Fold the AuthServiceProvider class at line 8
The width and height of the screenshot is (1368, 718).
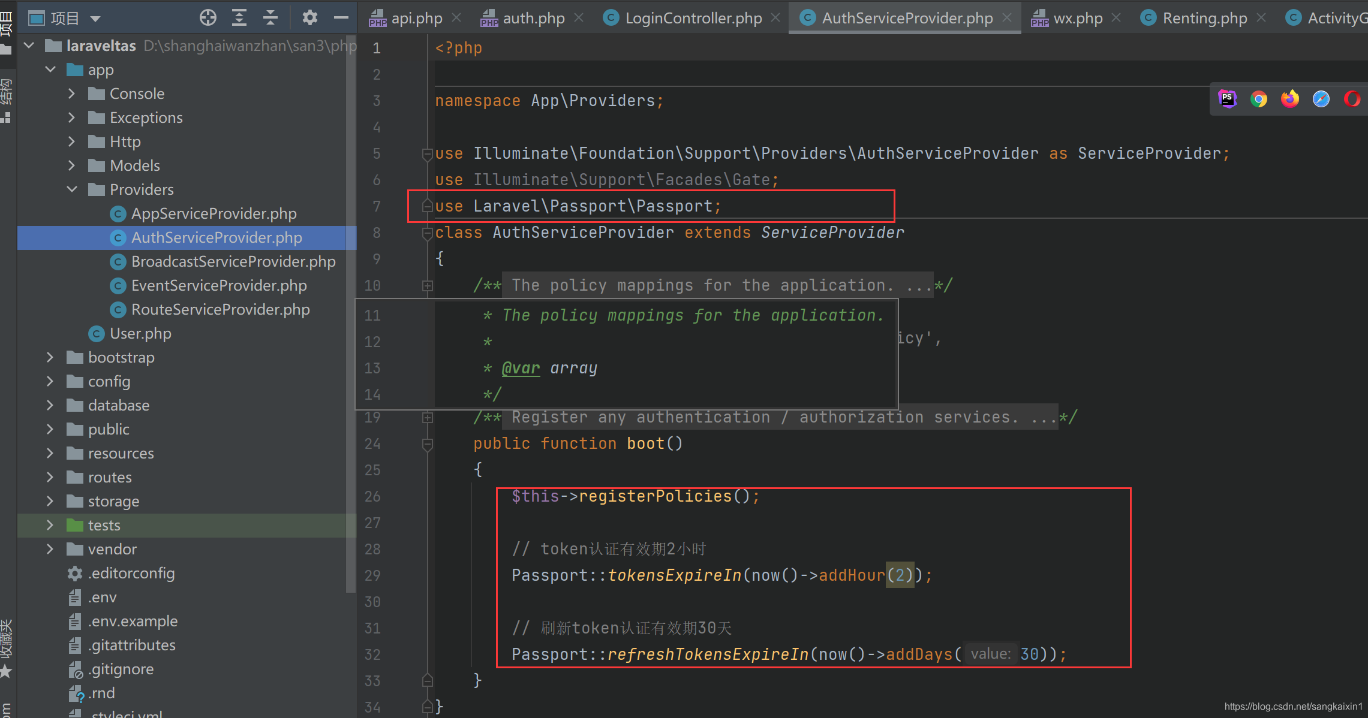(x=428, y=233)
